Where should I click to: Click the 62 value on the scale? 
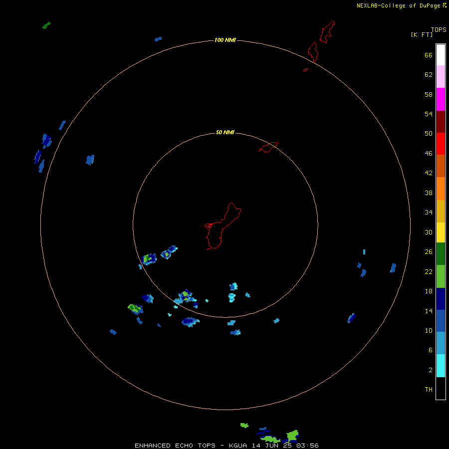pos(429,74)
